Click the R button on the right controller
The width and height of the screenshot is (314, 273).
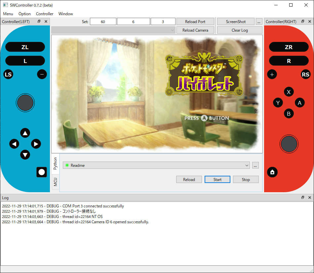tap(289, 61)
